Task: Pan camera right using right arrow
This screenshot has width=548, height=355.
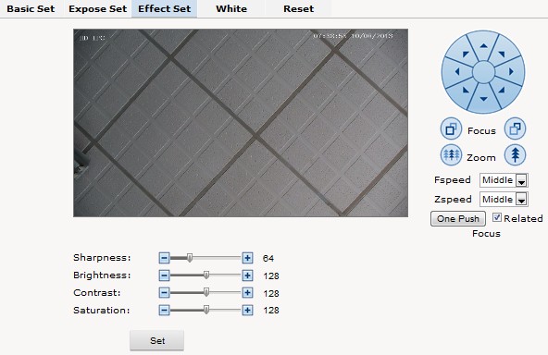Action: point(511,71)
